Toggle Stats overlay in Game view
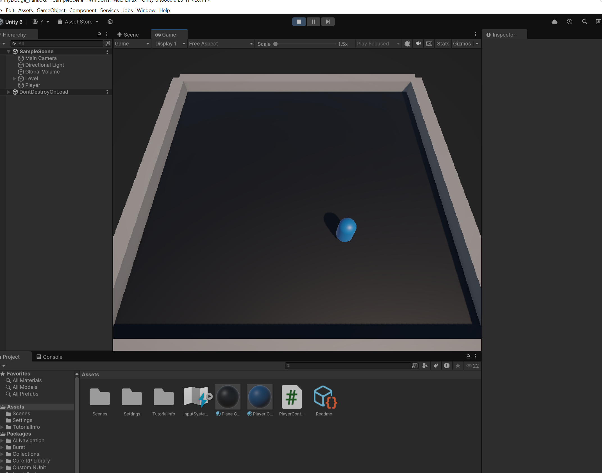Screen dimensions: 602x473 point(443,44)
